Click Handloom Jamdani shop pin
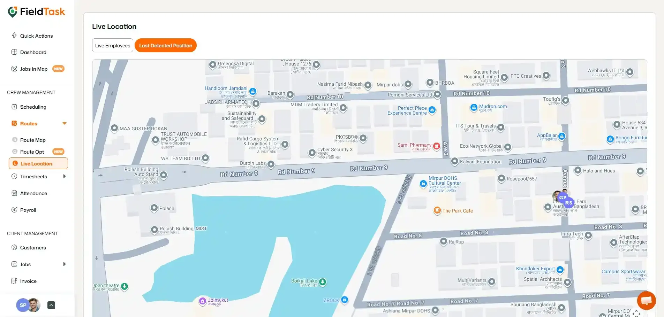The width and height of the screenshot is (664, 317). (x=253, y=92)
